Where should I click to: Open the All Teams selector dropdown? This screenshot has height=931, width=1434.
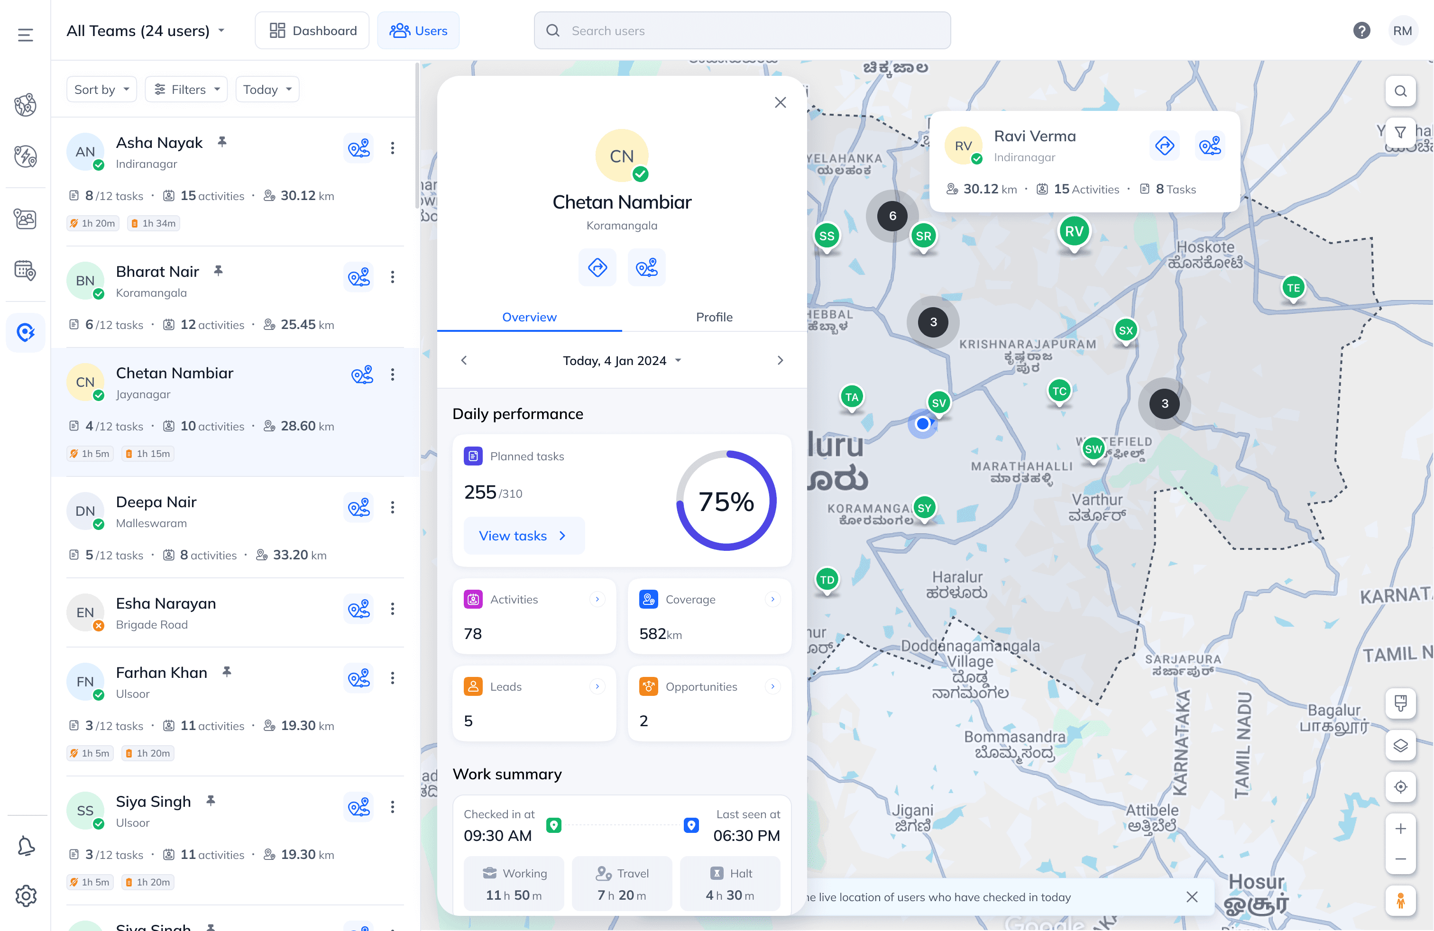pyautogui.click(x=145, y=31)
